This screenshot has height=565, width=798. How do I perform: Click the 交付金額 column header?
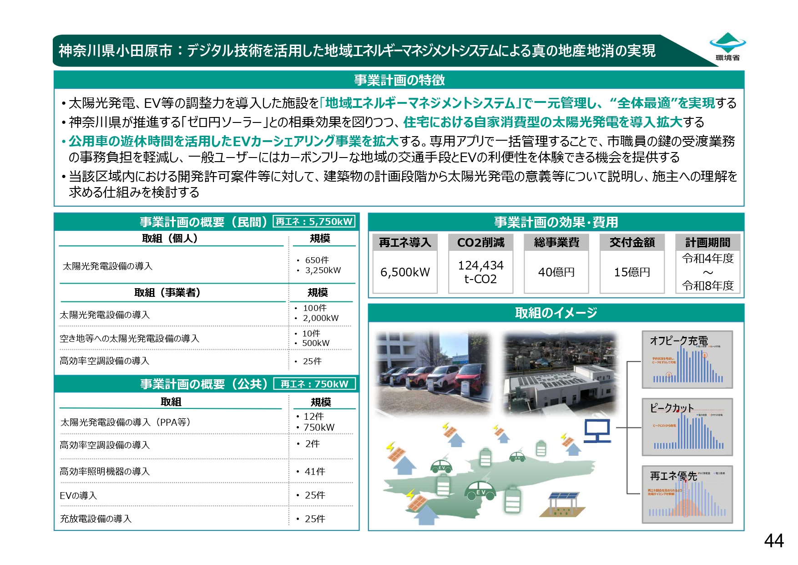(x=632, y=242)
